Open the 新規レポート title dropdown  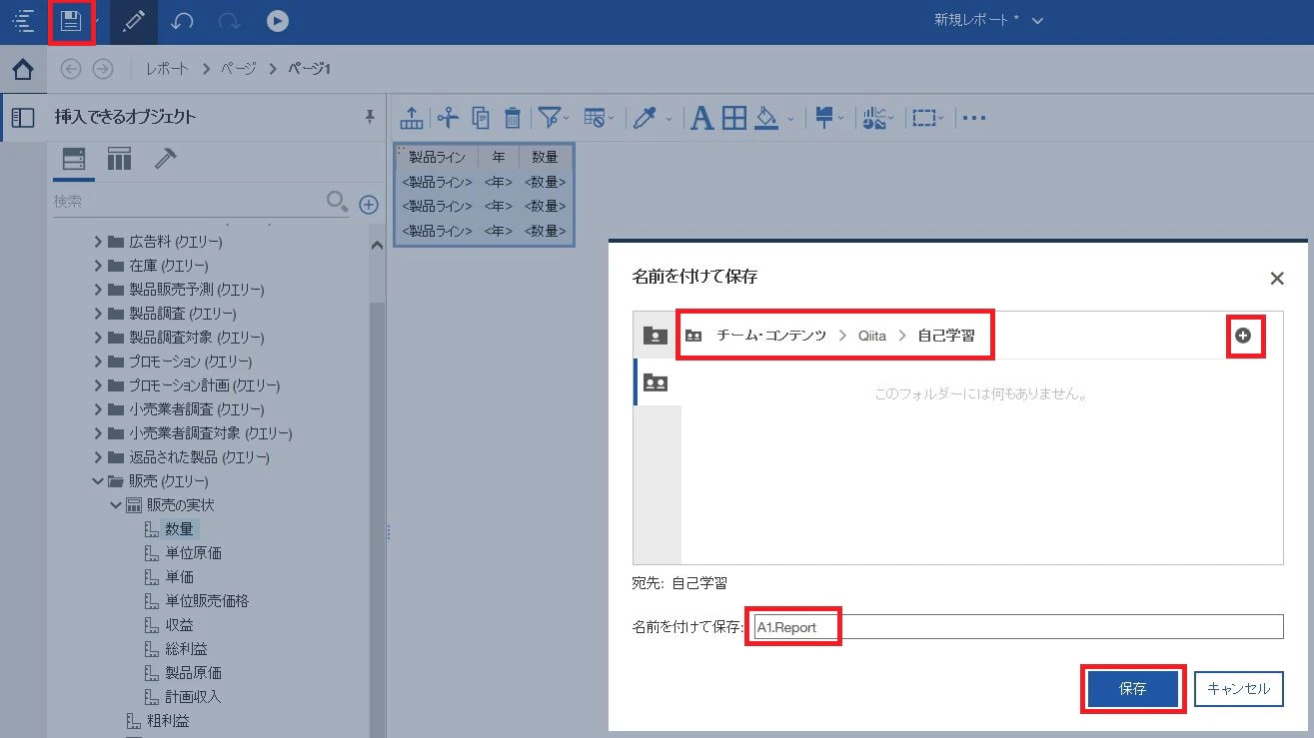click(1037, 21)
